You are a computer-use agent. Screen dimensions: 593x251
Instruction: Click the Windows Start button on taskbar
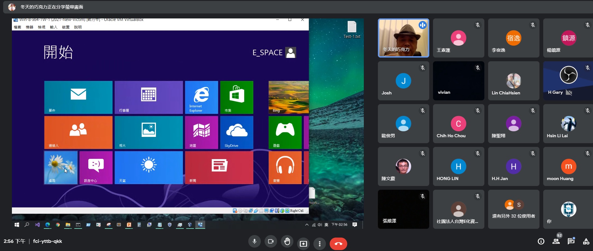[17, 225]
